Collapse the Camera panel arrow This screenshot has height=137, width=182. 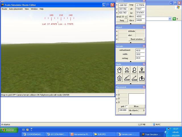(x=131, y=24)
